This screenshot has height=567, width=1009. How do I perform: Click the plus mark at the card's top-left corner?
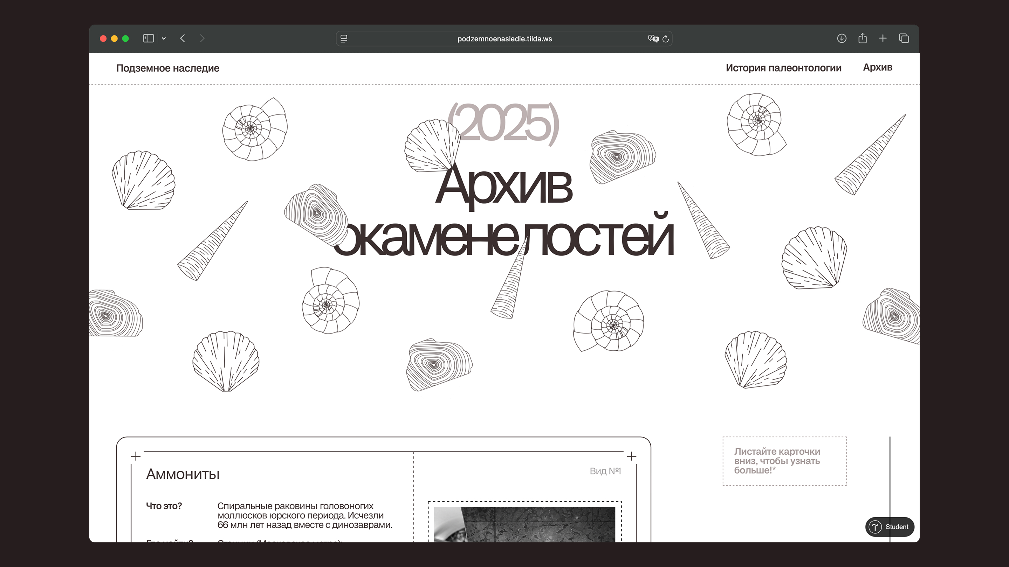click(136, 456)
